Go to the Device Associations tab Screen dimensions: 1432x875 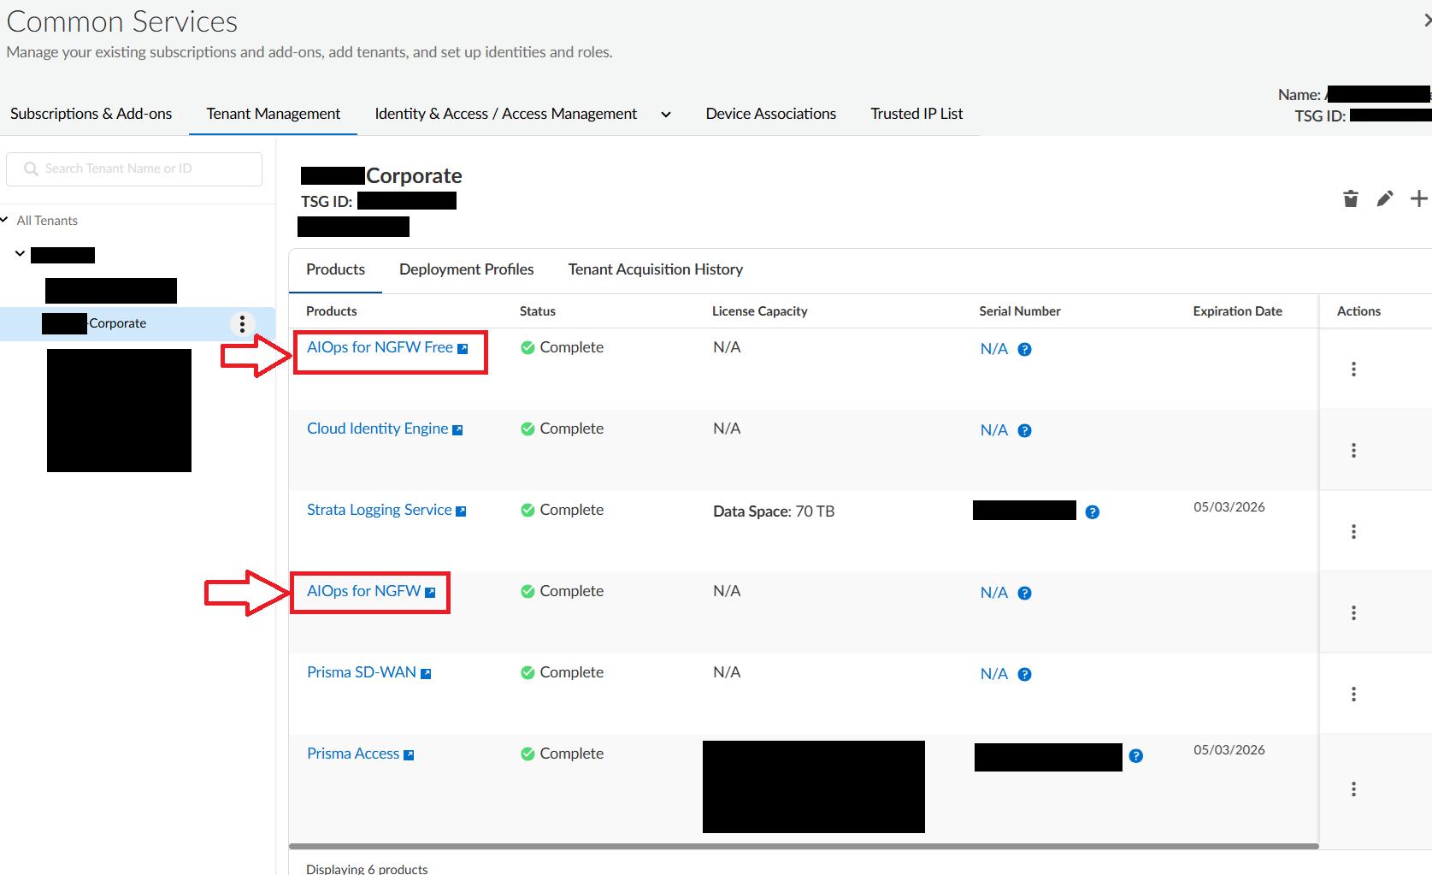click(771, 114)
